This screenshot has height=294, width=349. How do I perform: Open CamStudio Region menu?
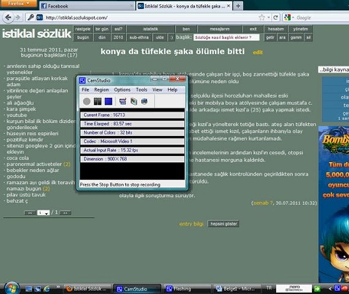point(101,89)
